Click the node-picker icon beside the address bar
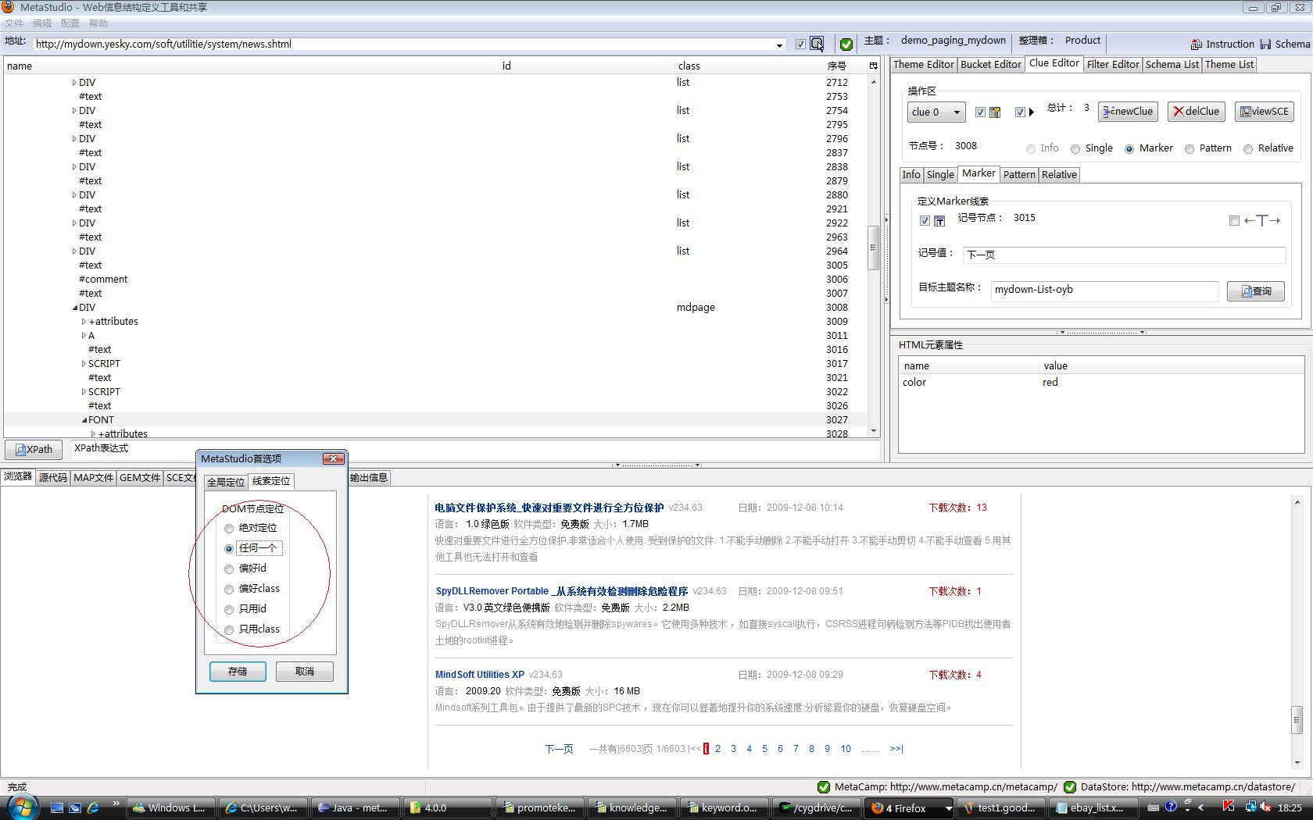This screenshot has height=820, width=1313. (x=817, y=44)
